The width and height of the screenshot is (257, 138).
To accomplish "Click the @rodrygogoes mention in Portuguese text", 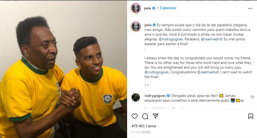I will tap(171, 39).
